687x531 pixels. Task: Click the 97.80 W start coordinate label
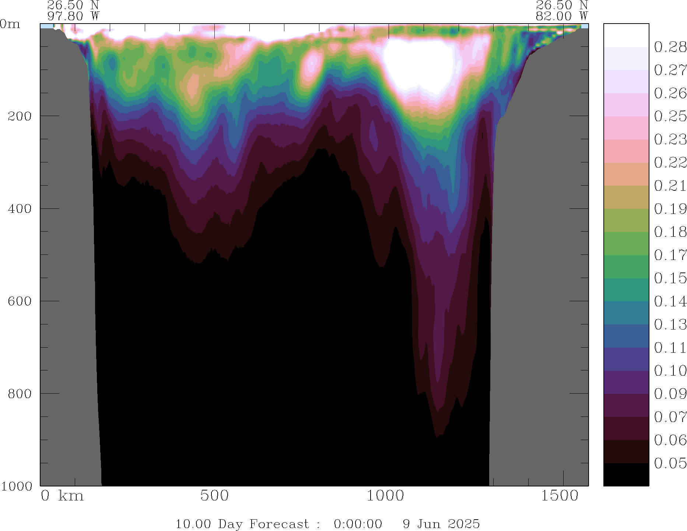pos(73,16)
